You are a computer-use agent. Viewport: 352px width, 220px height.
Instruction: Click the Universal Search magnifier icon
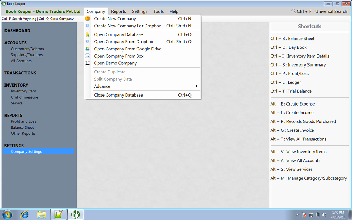coord(293,11)
